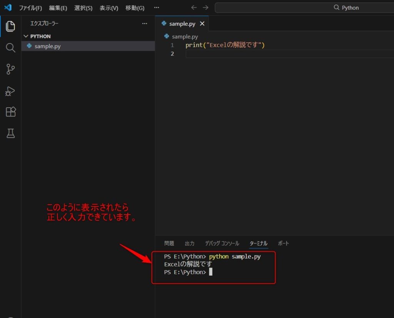This screenshot has width=394, height=318.
Task: Open the ファイル(F) menu
Action: click(30, 8)
